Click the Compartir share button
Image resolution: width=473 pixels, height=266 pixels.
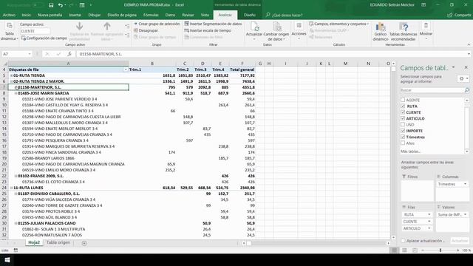[x=459, y=15]
